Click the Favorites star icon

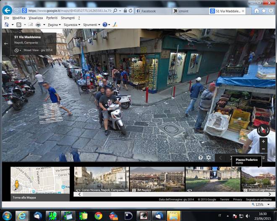pos(264,10)
